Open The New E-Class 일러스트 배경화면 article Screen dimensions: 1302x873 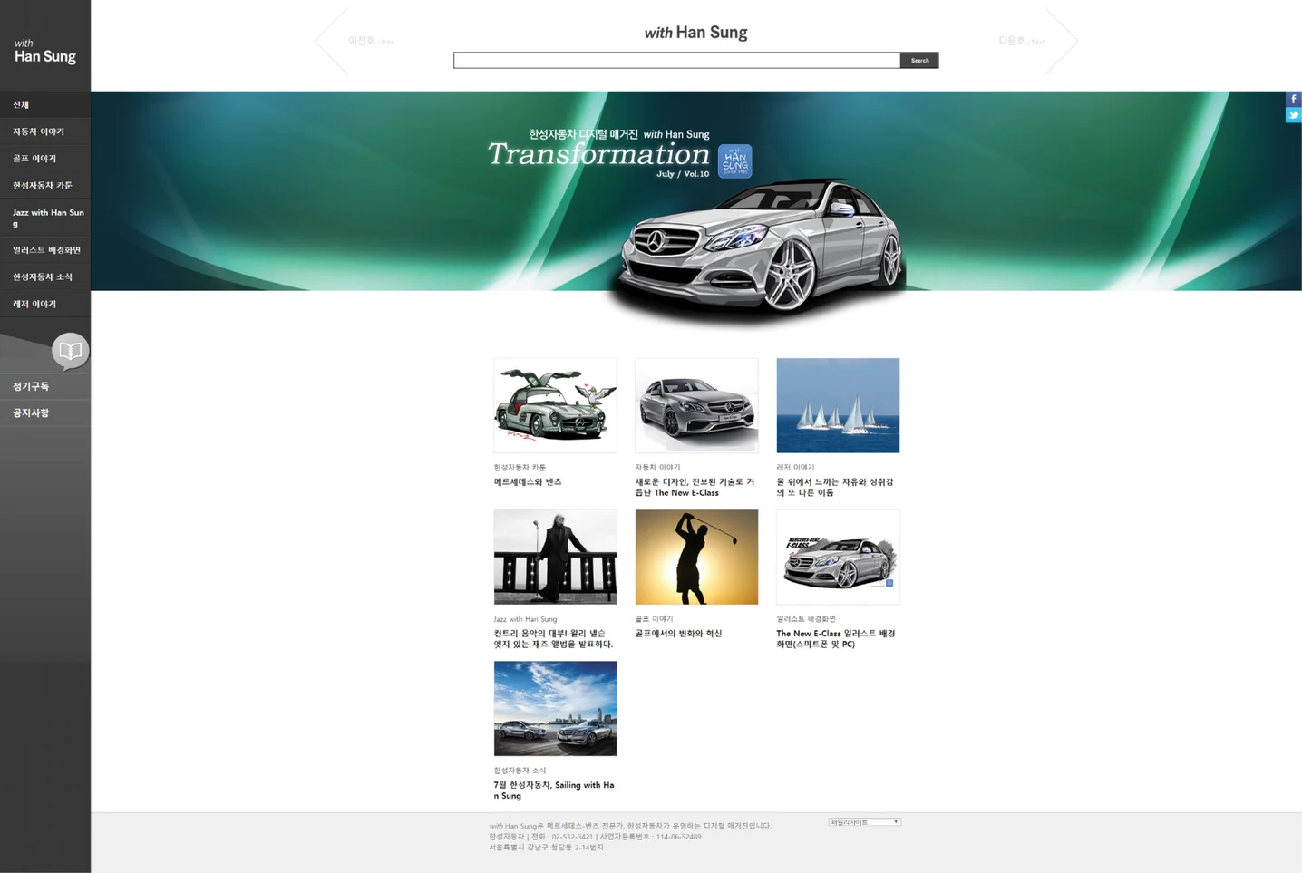pyautogui.click(x=836, y=639)
